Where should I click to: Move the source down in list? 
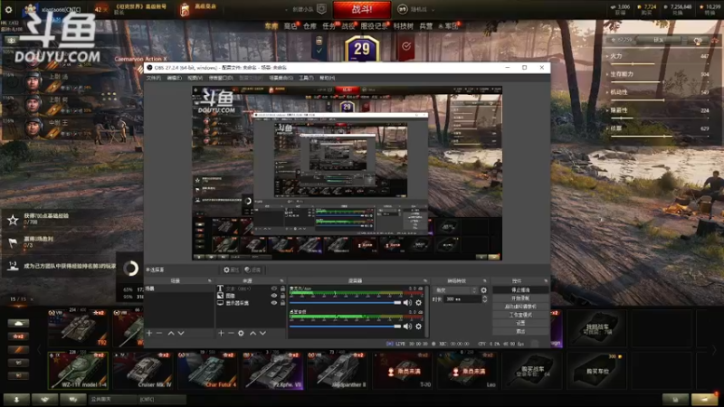point(262,333)
